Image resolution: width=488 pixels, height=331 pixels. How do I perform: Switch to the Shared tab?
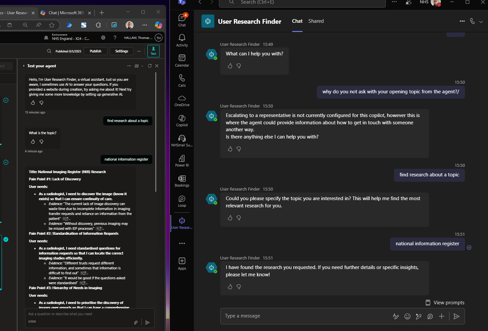(x=316, y=21)
